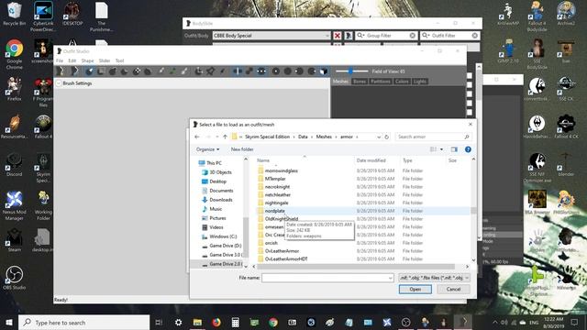Click the Meshes breadcrumb in address bar
This screenshot has width=587, height=330.
click(324, 137)
